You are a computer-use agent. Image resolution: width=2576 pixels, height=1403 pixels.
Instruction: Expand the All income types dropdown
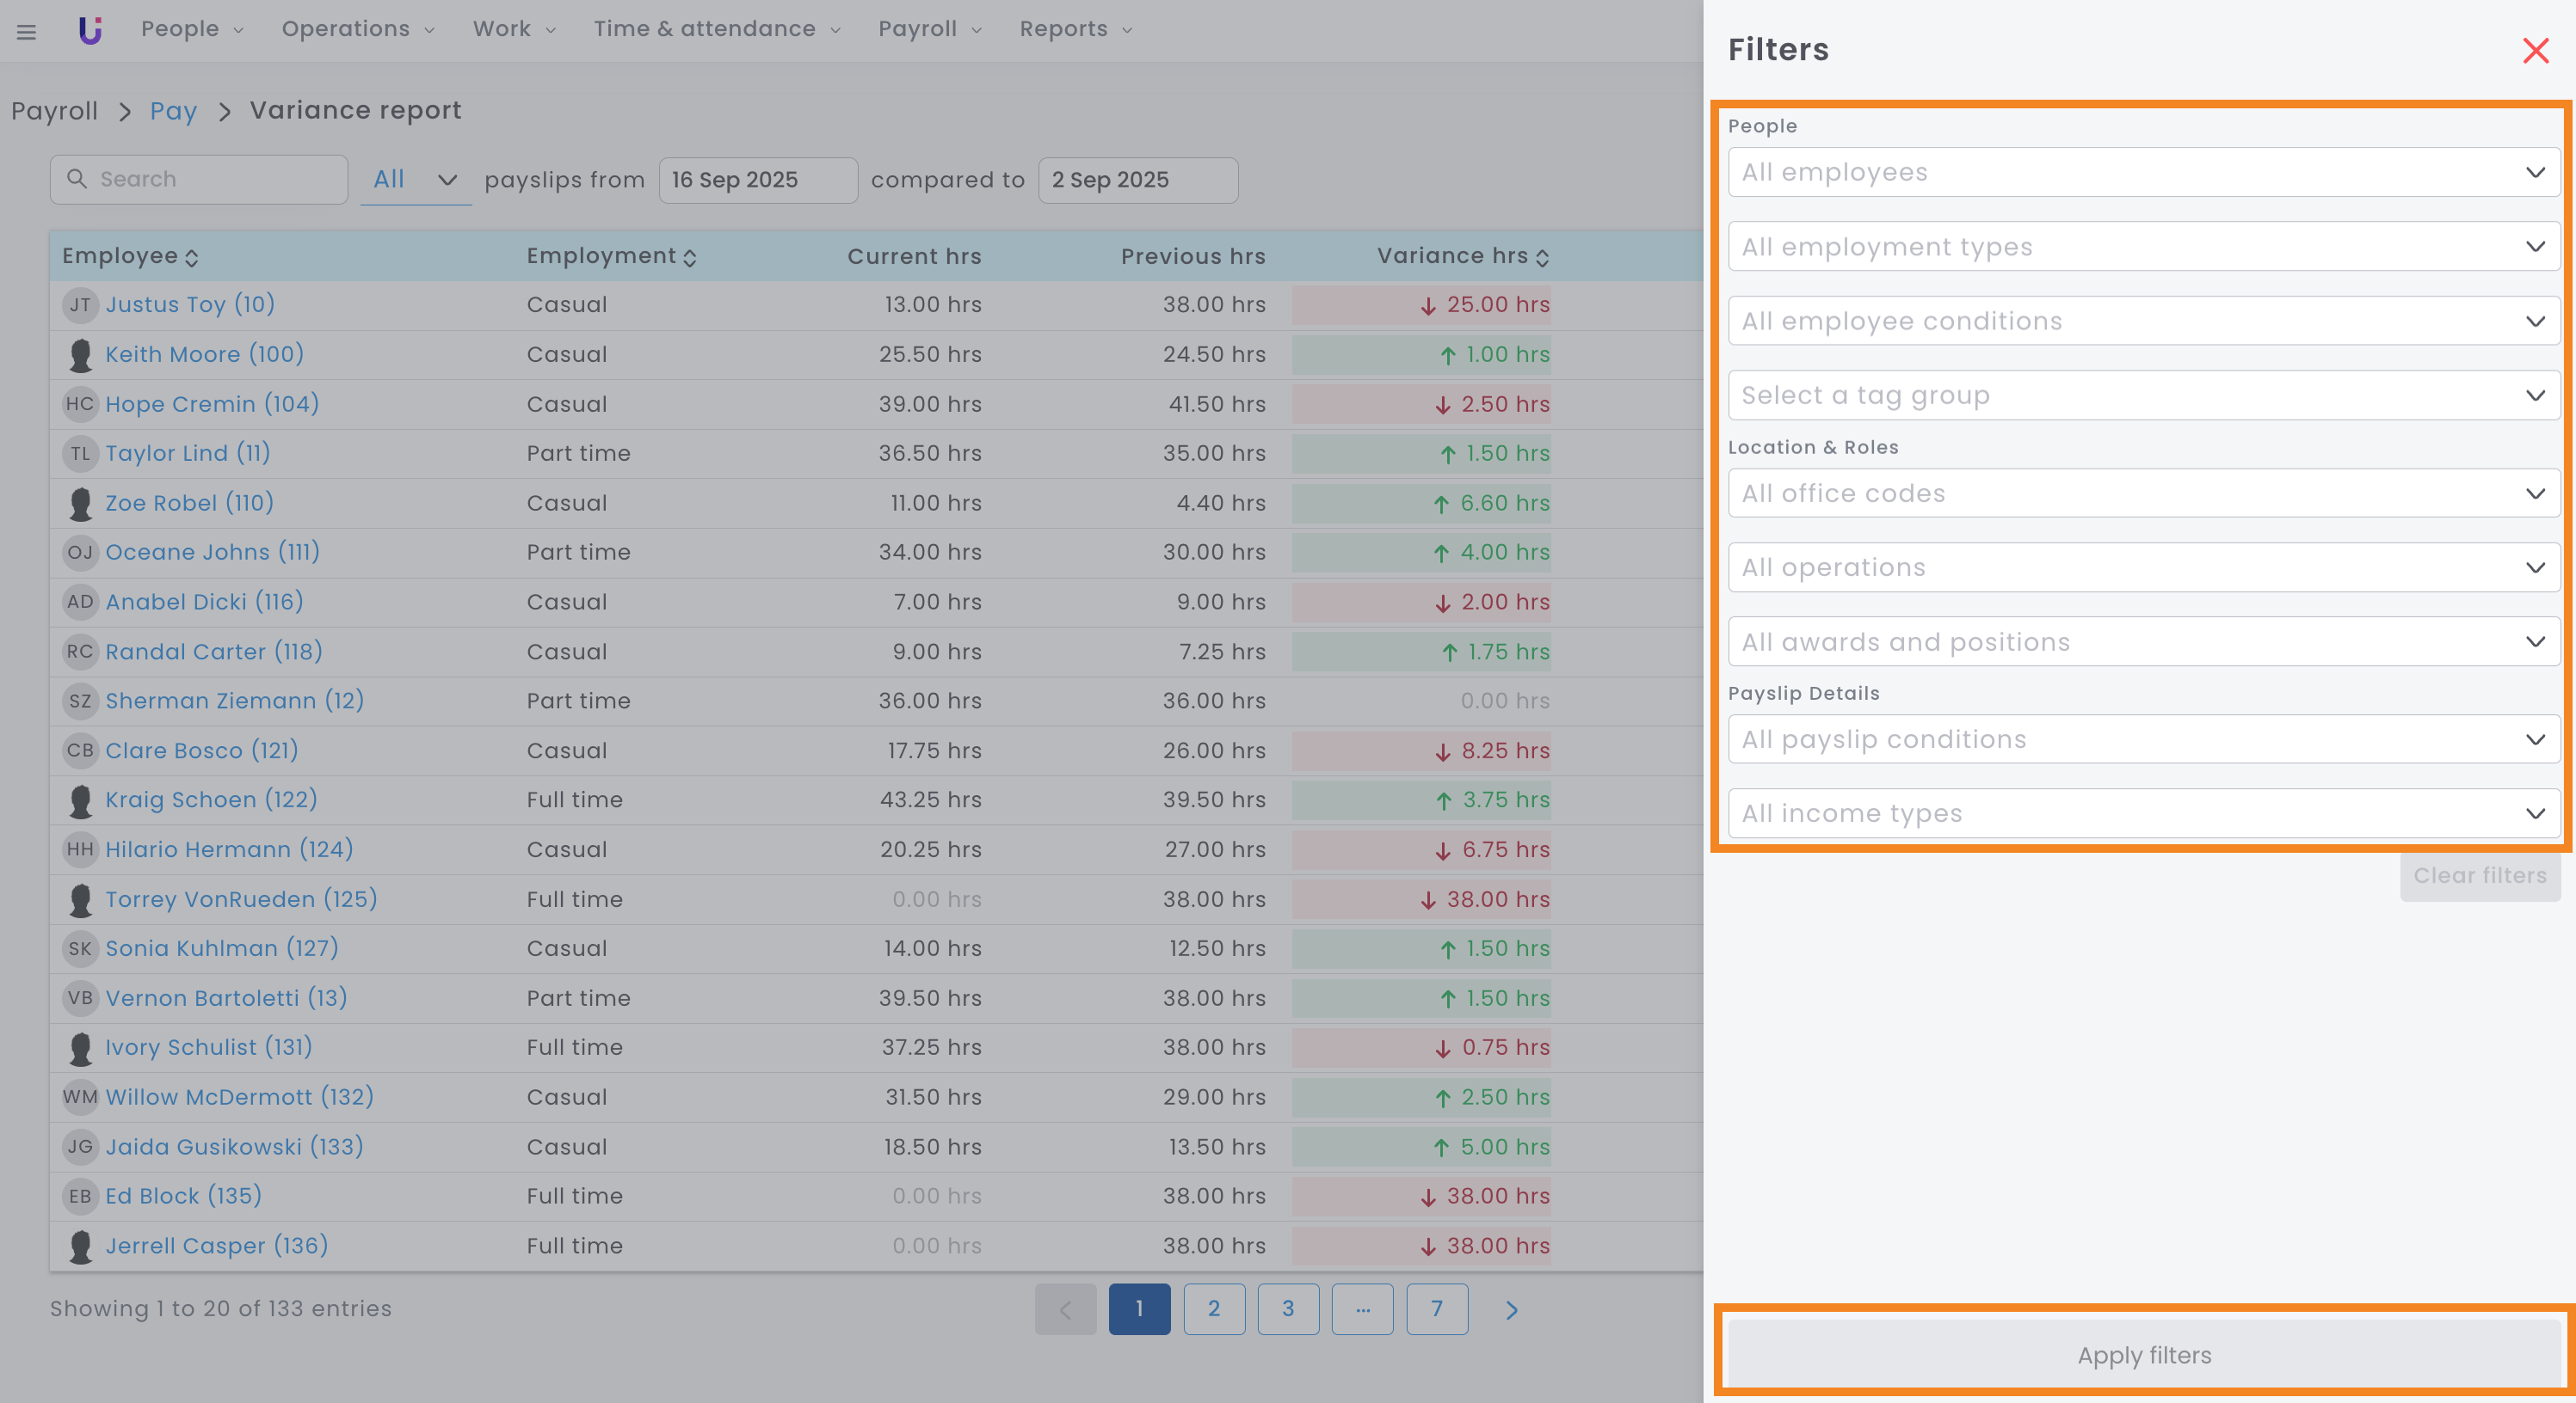(x=2143, y=813)
